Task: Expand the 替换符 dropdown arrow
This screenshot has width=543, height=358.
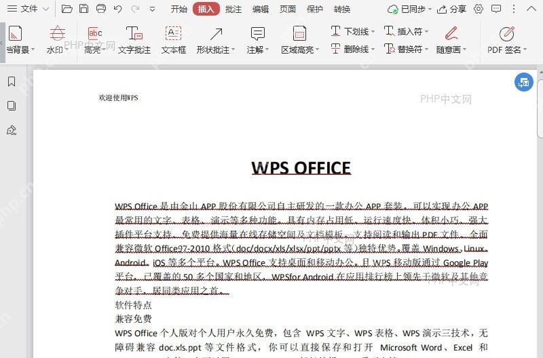Action: tap(427, 49)
